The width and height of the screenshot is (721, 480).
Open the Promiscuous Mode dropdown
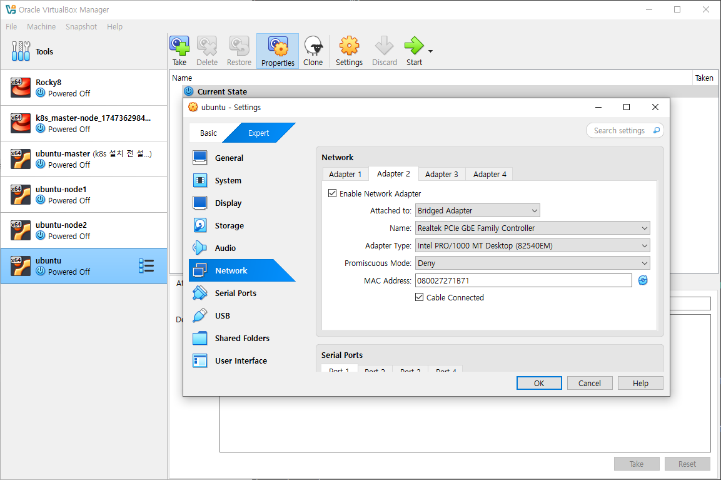(x=533, y=263)
